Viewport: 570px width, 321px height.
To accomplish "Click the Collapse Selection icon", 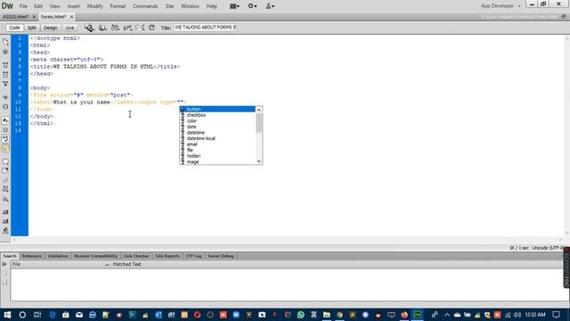I will click(x=5, y=74).
